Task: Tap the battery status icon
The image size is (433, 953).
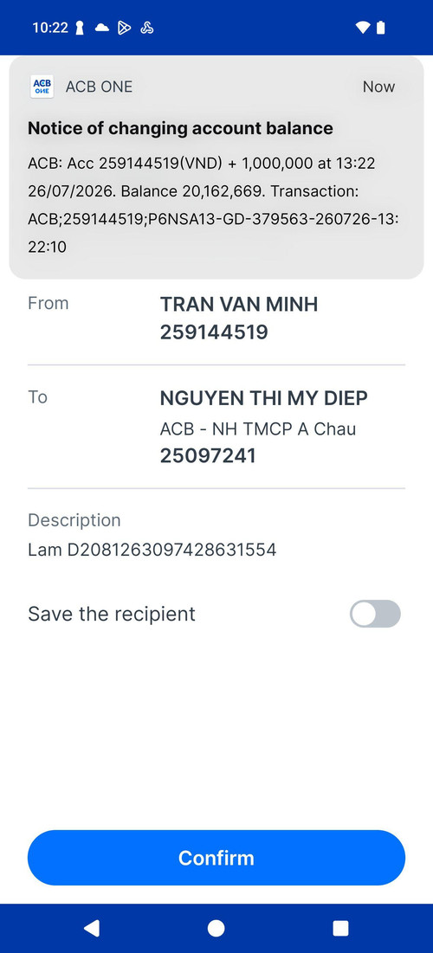Action: (x=381, y=28)
